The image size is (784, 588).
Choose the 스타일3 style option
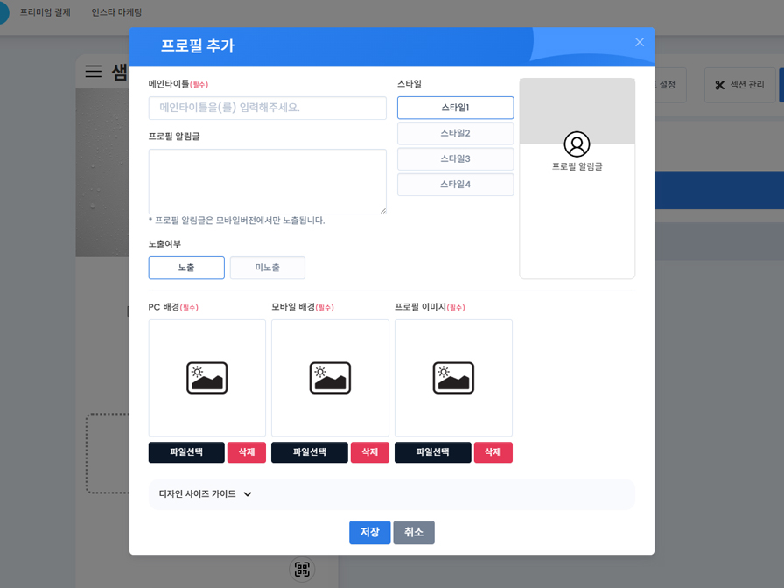pos(455,159)
